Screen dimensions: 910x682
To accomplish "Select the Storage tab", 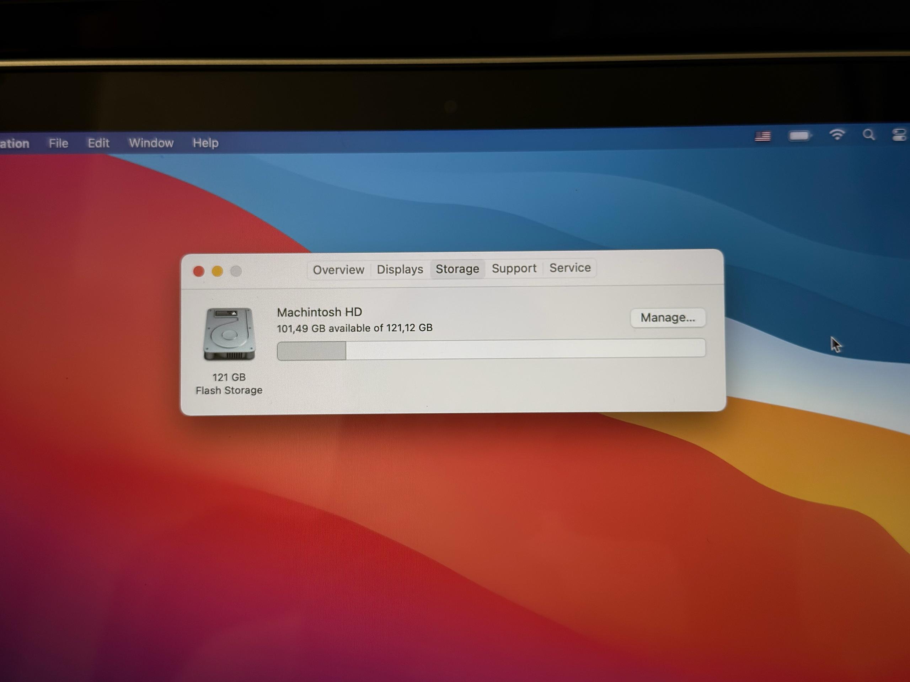I will pyautogui.click(x=457, y=269).
